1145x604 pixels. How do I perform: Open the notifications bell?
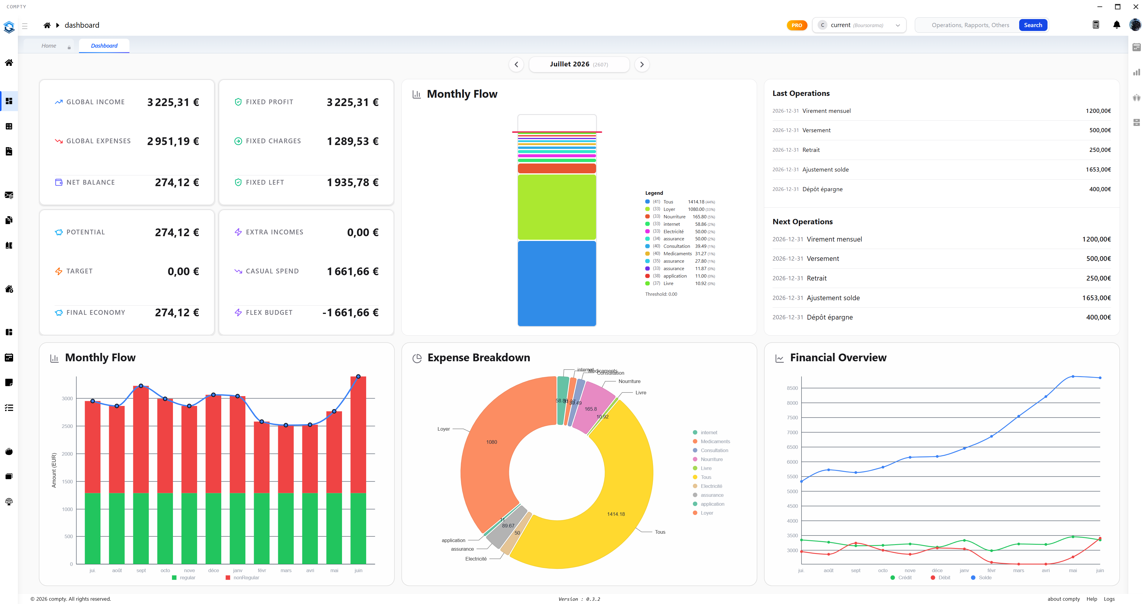coord(1117,25)
